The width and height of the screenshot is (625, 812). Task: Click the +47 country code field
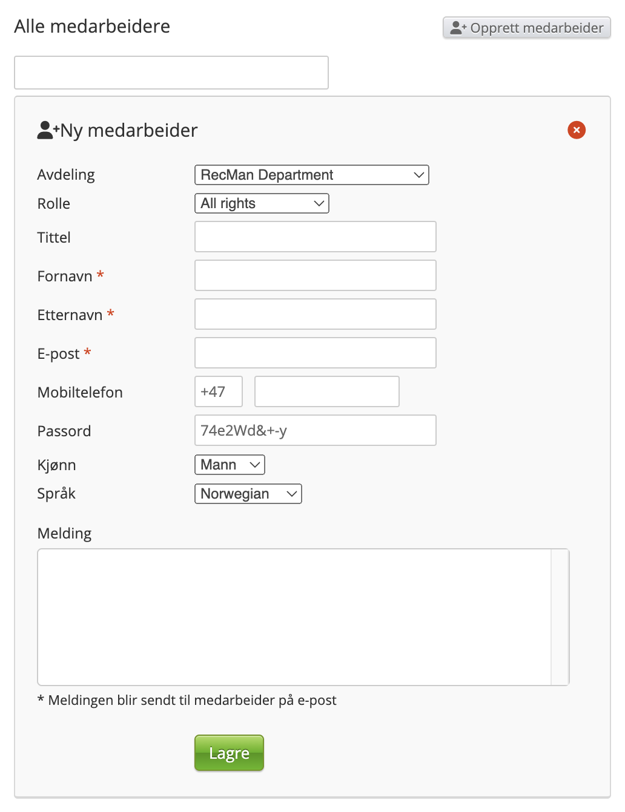(218, 391)
